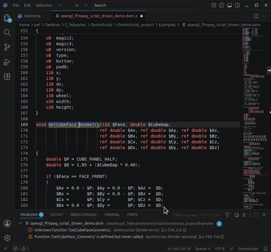Toggle the bottom panel visibility

230,5
